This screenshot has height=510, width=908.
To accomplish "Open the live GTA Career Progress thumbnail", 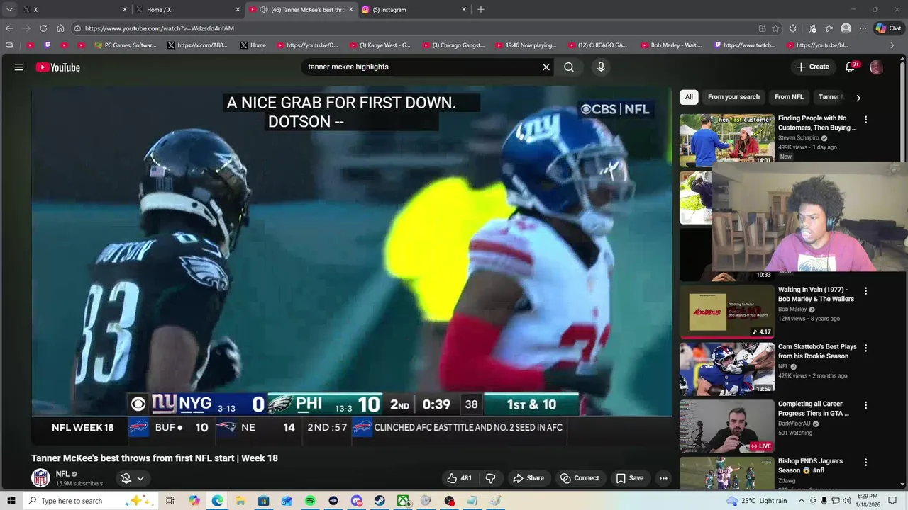I will pyautogui.click(x=727, y=426).
